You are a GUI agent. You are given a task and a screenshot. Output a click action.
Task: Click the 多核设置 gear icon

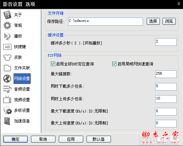coord(8,110)
